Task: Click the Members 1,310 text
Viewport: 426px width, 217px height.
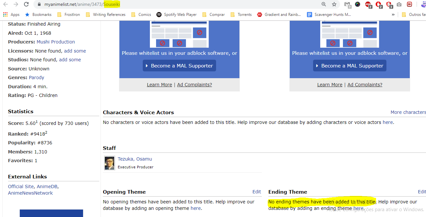Action: (28, 152)
